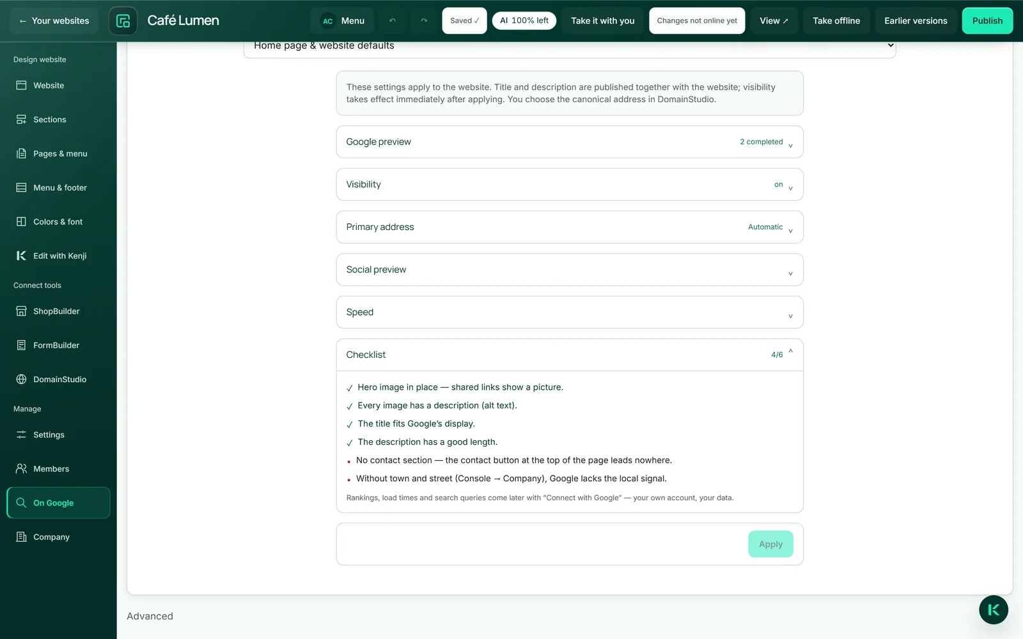
Task: Open Sections panel icon
Action: coord(21,119)
